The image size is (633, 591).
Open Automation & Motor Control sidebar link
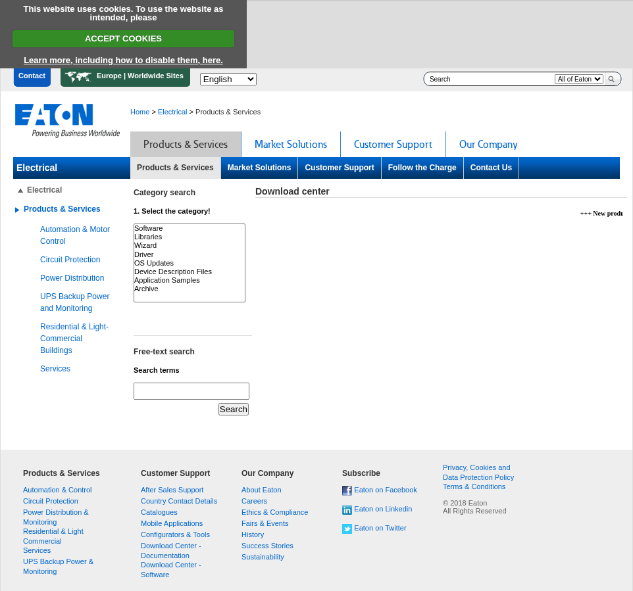(75, 235)
